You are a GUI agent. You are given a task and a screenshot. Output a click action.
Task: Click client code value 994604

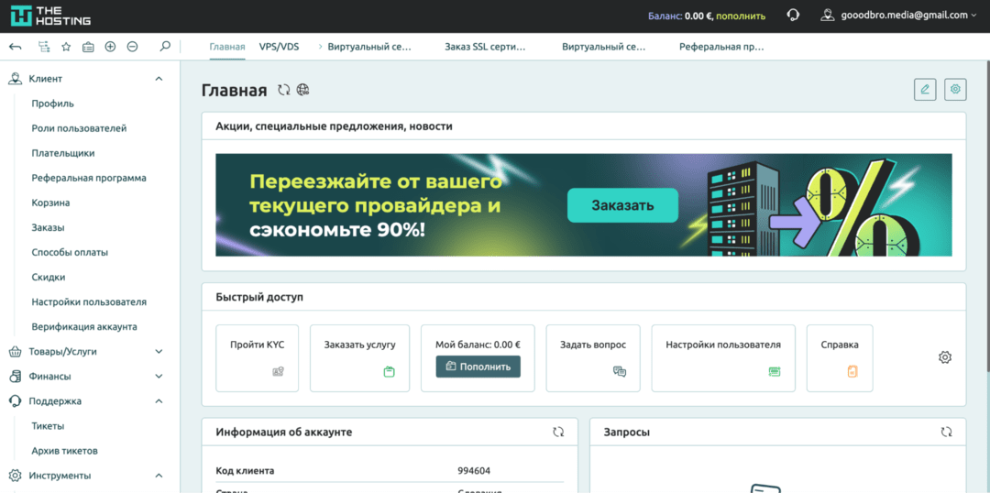pos(474,471)
